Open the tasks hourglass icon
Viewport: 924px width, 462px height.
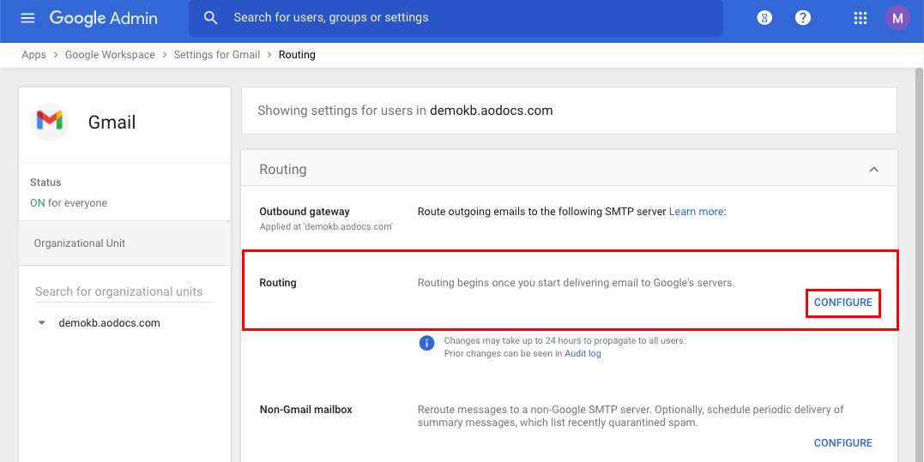(764, 18)
